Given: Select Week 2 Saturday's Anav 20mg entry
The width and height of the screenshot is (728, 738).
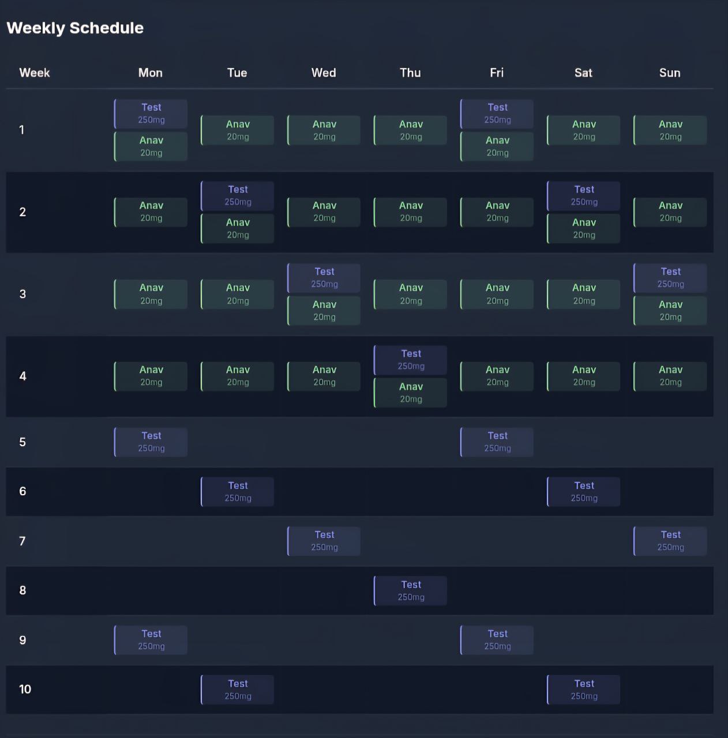Looking at the screenshot, I should [584, 228].
